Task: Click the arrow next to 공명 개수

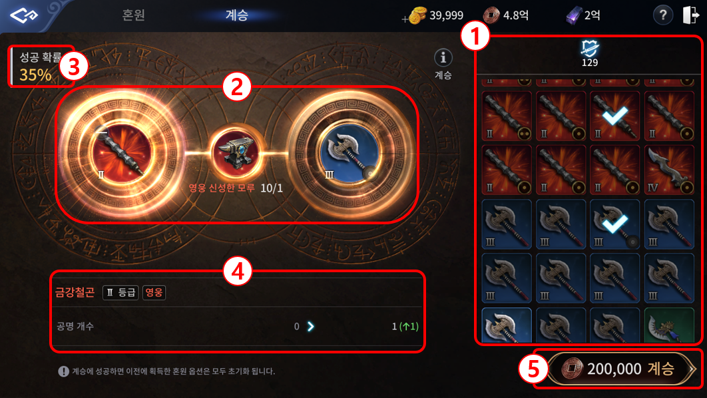Action: (x=311, y=326)
